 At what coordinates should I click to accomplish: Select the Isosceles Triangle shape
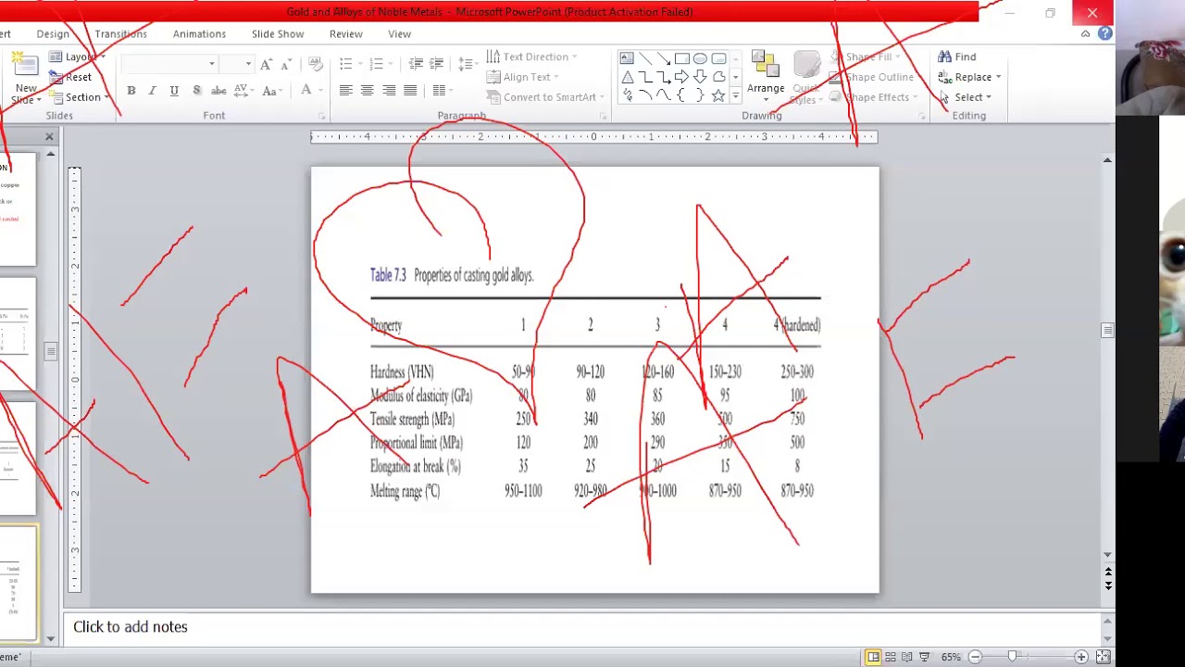coord(627,77)
